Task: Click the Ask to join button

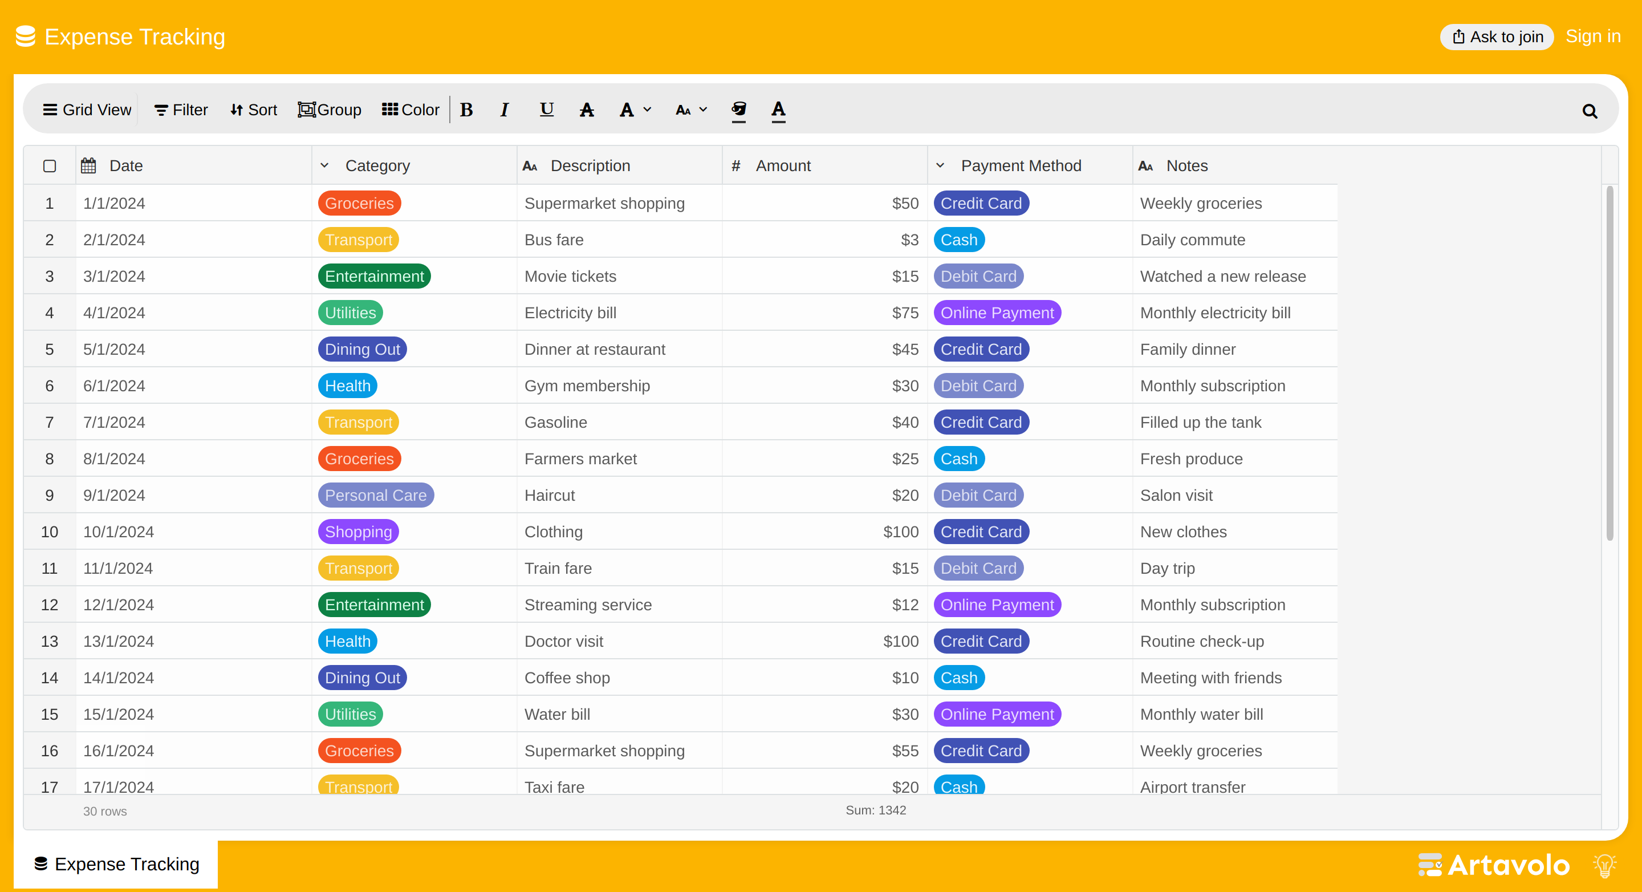Action: click(x=1497, y=37)
